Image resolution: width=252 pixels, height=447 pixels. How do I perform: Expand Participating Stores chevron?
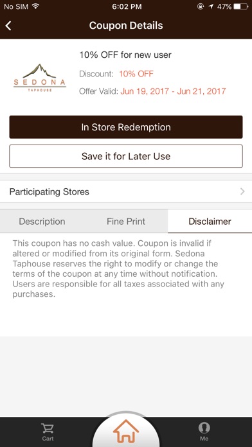tap(242, 191)
